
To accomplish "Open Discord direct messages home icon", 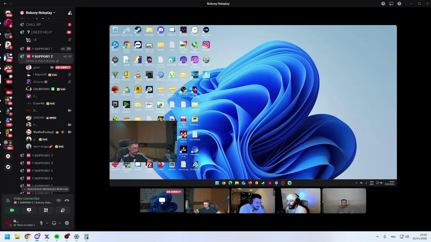I will (8, 12).
